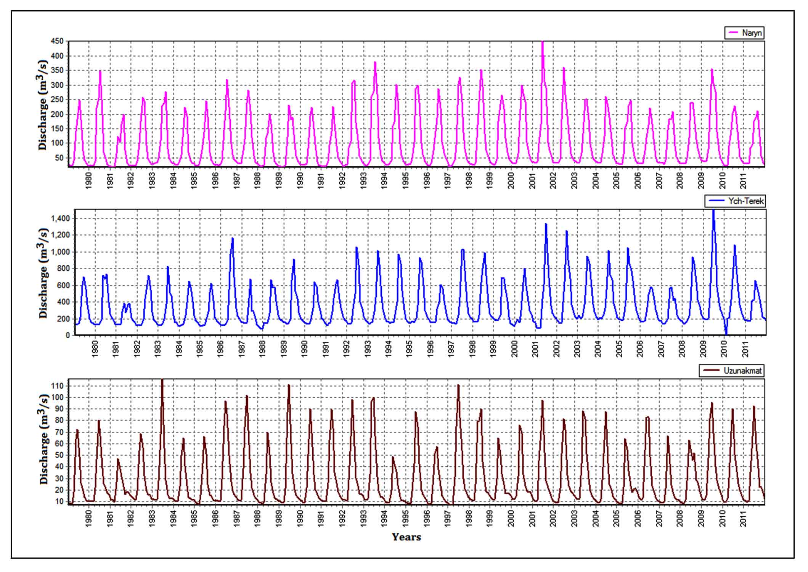
Task: Click the tallest Naryn discharge peak in 2001
Action: tap(543, 43)
